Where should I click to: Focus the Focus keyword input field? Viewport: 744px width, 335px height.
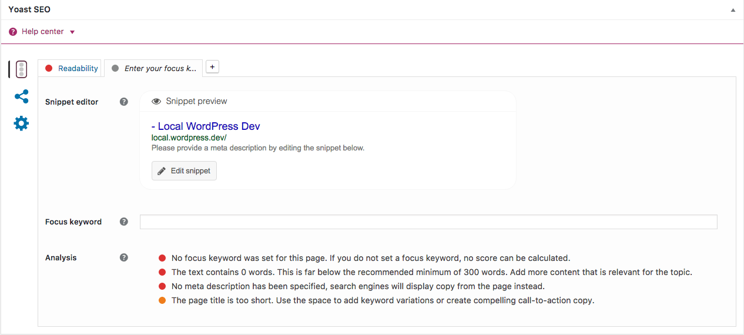coord(428,222)
